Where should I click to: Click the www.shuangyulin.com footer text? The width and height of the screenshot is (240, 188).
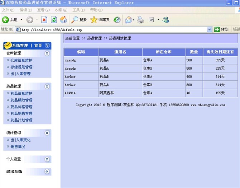[x=208, y=105]
